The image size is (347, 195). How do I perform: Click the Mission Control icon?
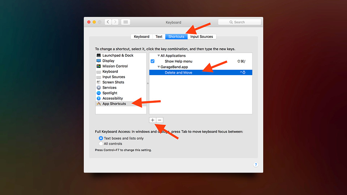tap(99, 66)
